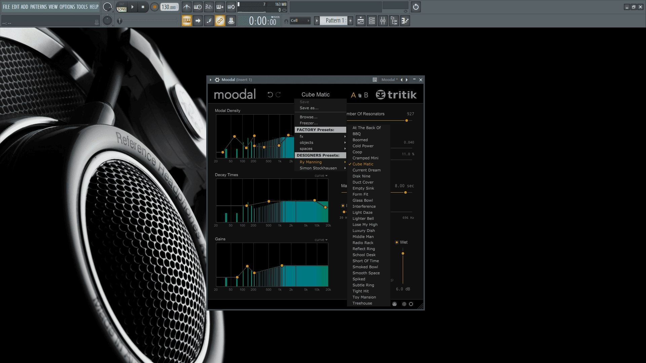Toggle the overdub recording icon
This screenshot has height=363, width=646.
(220, 7)
